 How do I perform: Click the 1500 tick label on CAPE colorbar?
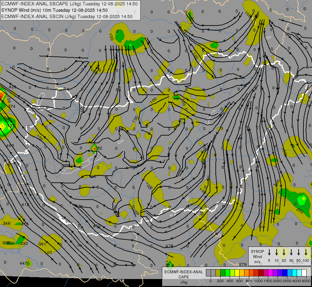[x=268, y=281]
